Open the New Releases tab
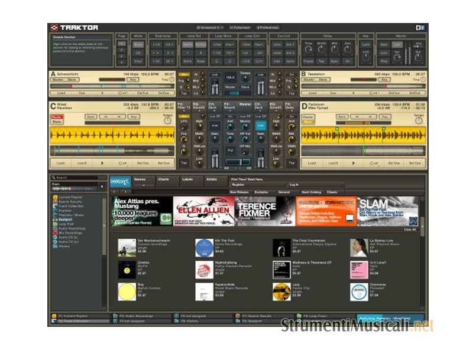473x354 pixels. [x=239, y=192]
